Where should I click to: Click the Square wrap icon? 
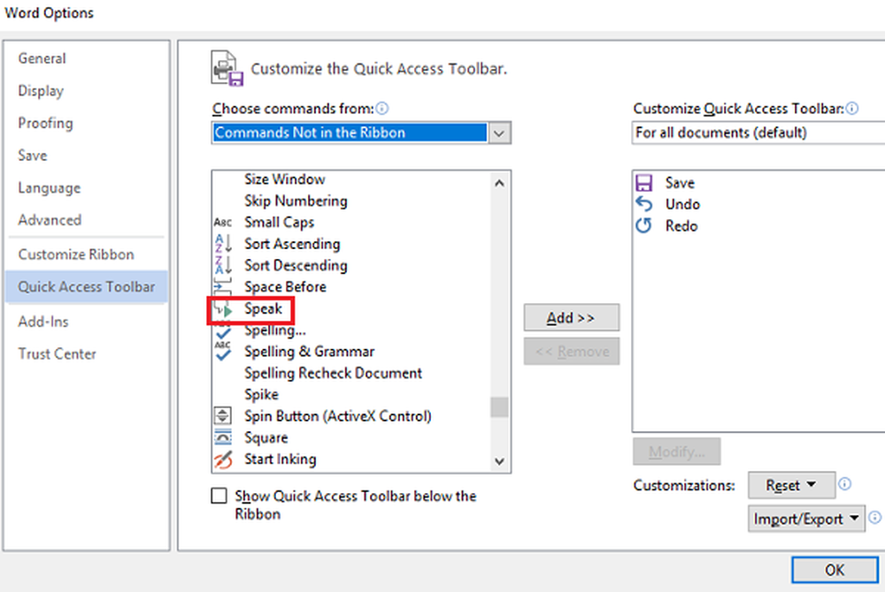(223, 437)
